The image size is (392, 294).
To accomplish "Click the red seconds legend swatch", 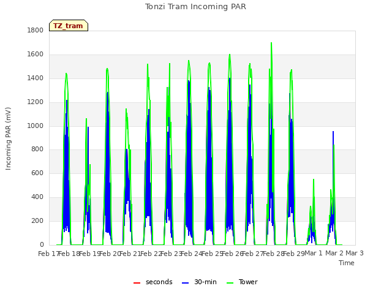I will [x=137, y=283].
